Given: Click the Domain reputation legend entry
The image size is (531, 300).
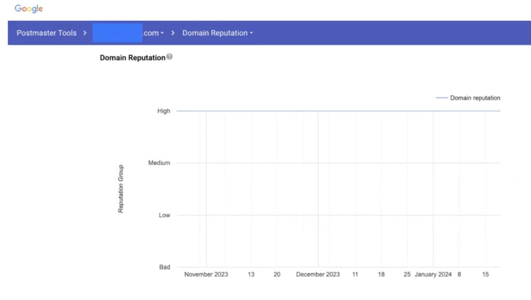Looking at the screenshot, I should pyautogui.click(x=468, y=98).
